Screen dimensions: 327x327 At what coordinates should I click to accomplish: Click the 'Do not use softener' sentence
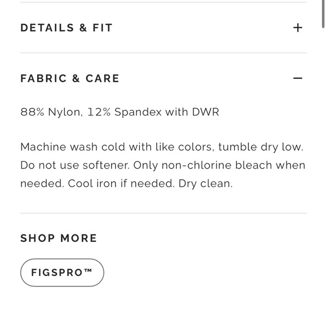pos(74,165)
